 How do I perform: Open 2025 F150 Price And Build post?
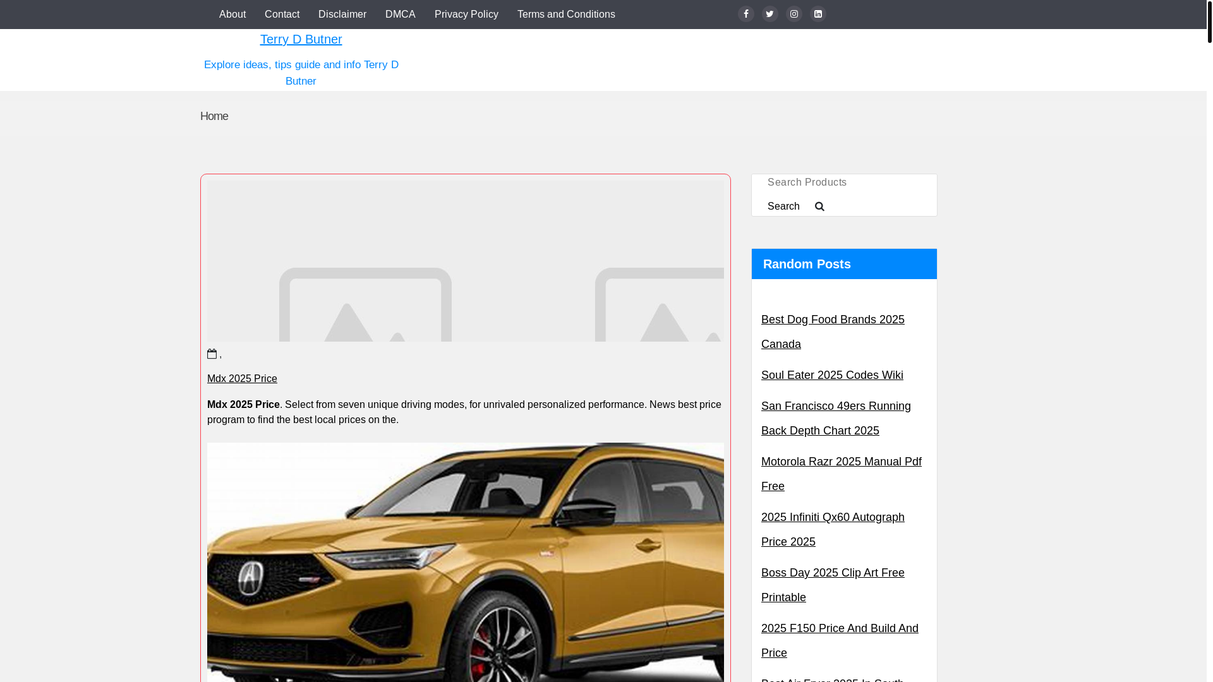[x=840, y=641]
